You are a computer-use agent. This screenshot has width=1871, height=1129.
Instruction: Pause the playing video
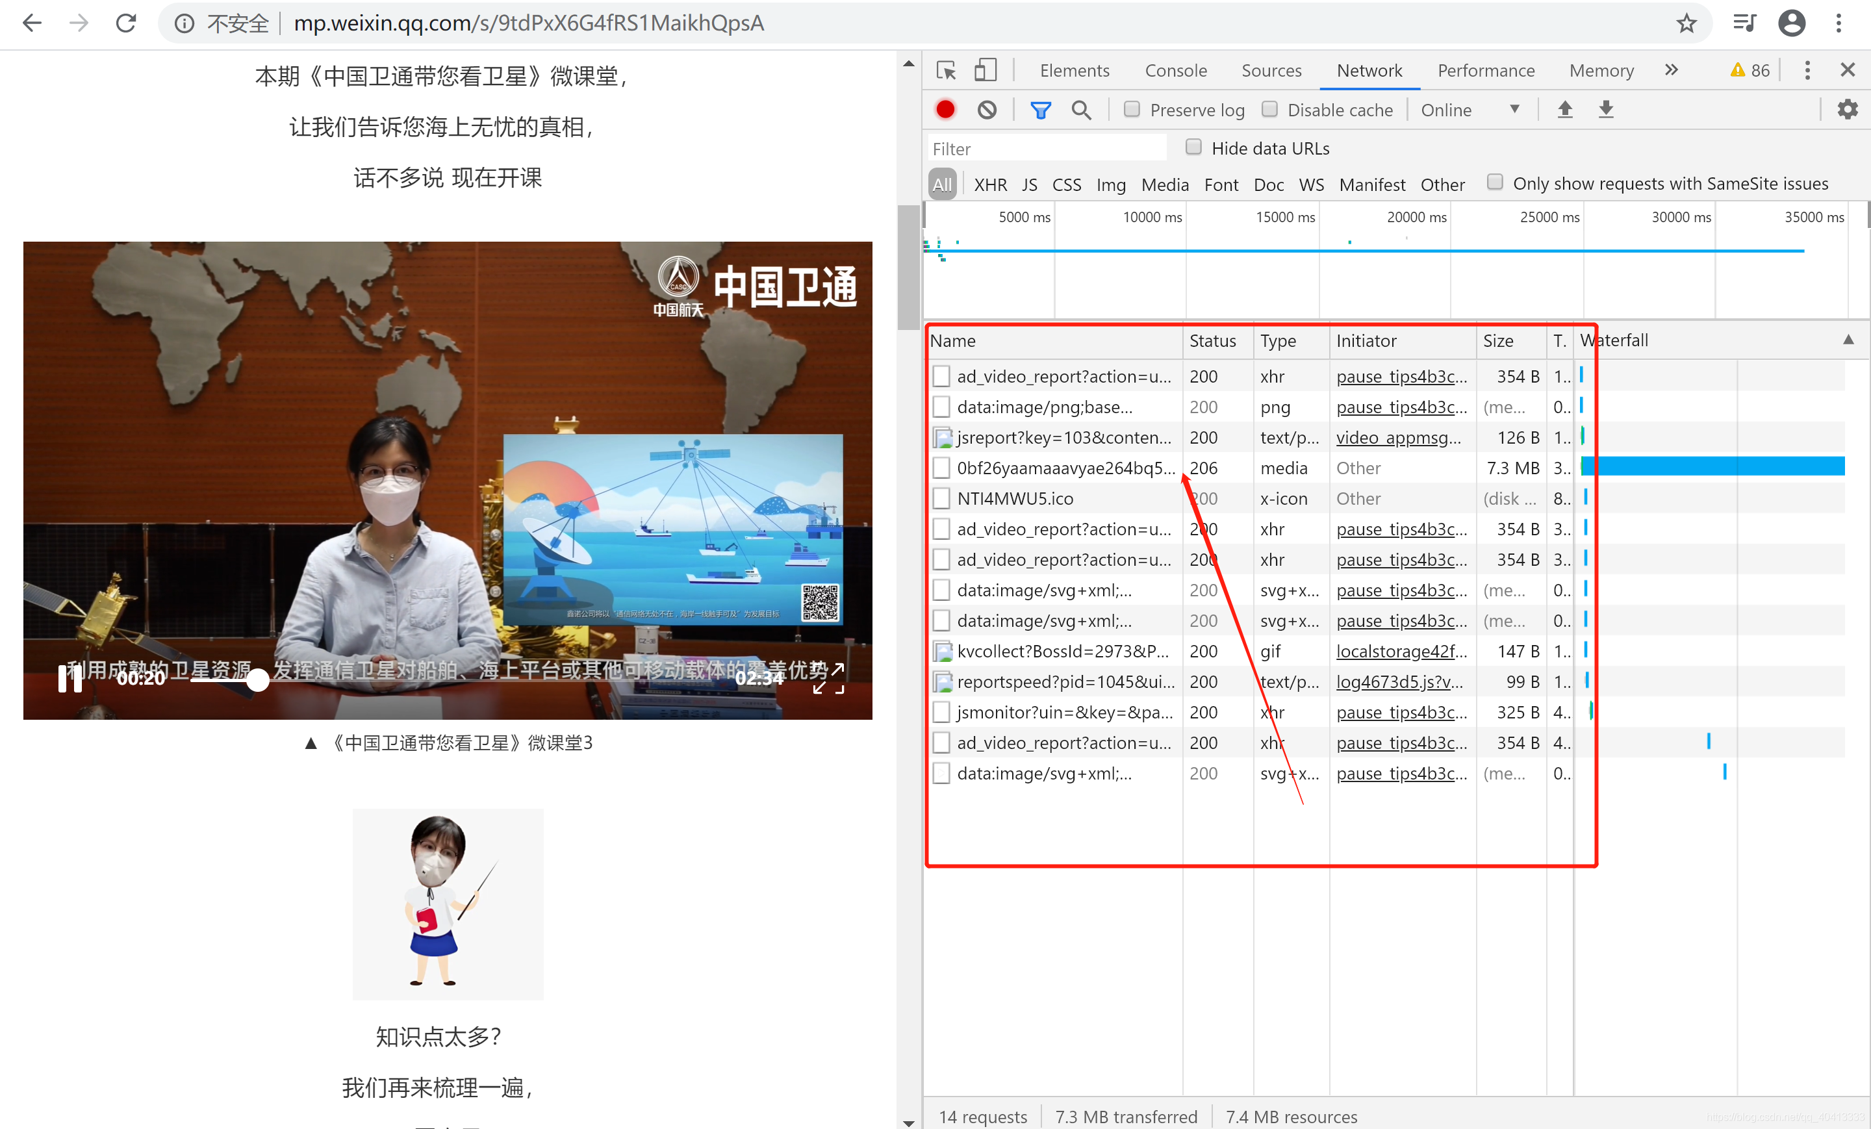point(70,678)
